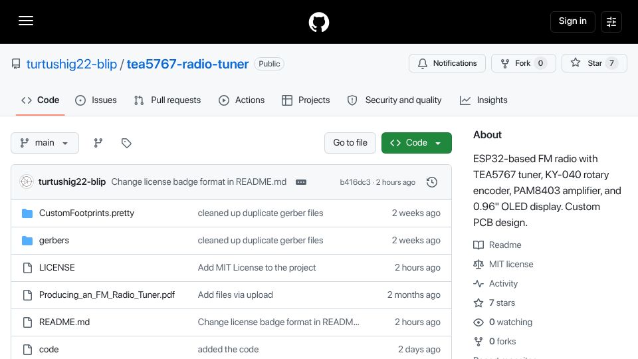Open the appearance settings icon beside Sign in
Image resolution: width=638 pixels, height=359 pixels.
[611, 21]
